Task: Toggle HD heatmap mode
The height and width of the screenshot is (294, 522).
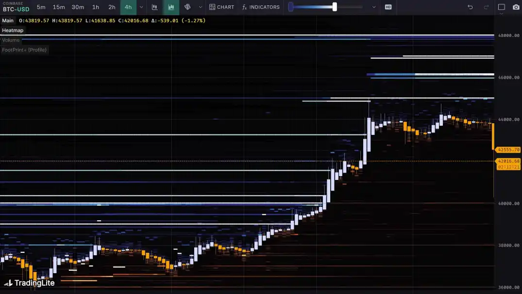Action: 388,7
